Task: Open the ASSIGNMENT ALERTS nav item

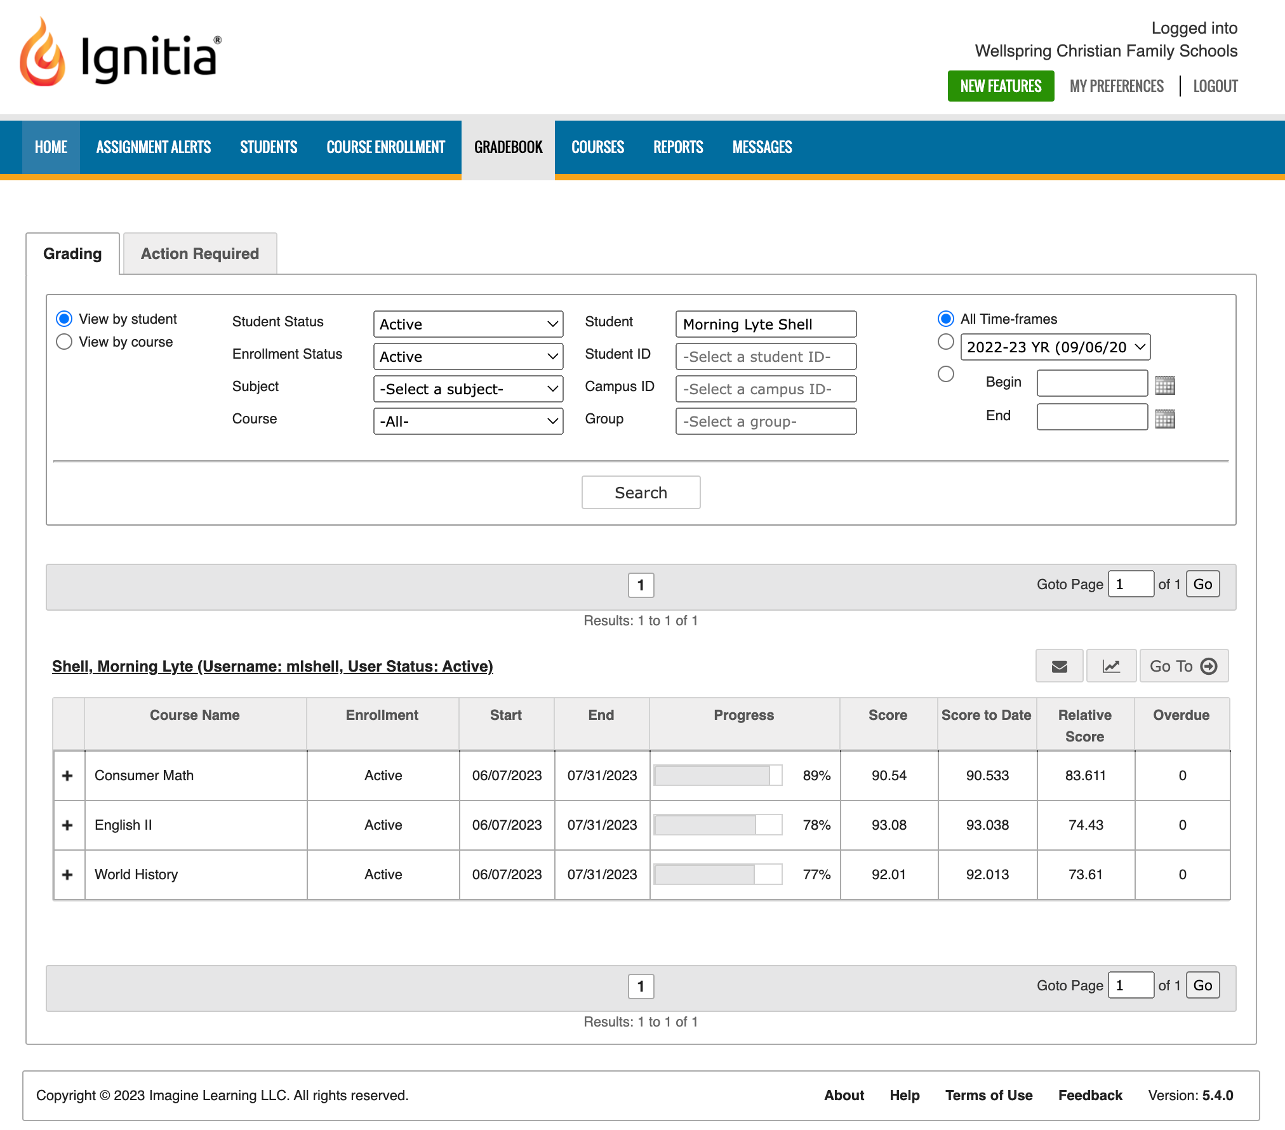Action: 154,147
